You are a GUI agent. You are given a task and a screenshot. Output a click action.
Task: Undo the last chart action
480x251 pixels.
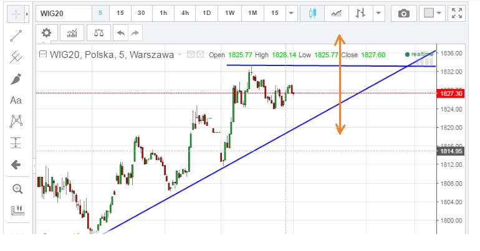pos(120,33)
